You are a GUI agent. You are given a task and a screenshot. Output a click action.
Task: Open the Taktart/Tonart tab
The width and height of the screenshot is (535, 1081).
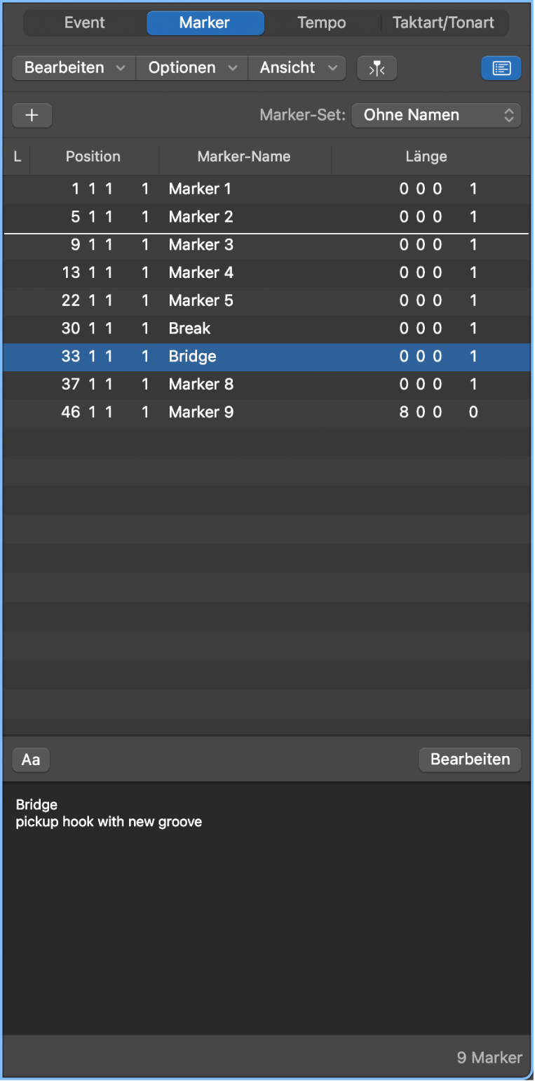(445, 22)
